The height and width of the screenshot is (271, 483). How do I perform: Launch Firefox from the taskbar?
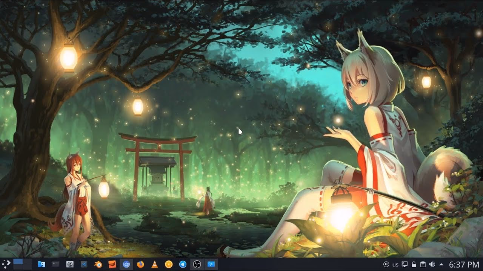tap(140, 264)
